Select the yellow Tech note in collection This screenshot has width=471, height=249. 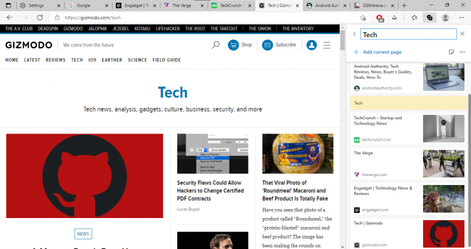tap(409, 103)
